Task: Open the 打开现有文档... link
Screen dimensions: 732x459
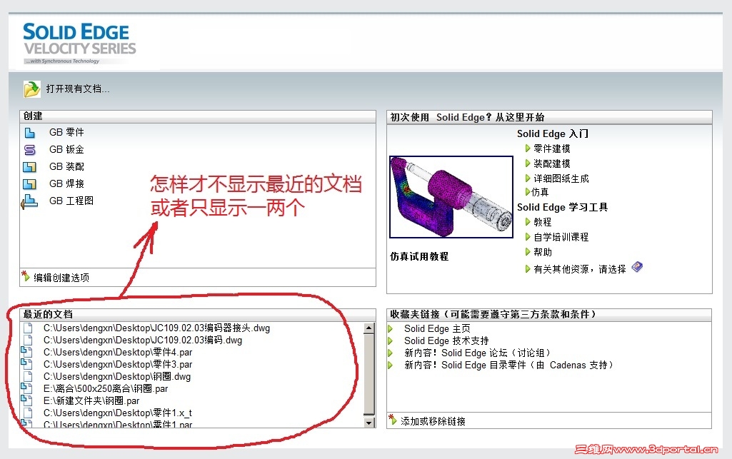Action: point(78,89)
